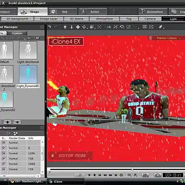Click the time code field
185x185 pixels.
point(173,175)
